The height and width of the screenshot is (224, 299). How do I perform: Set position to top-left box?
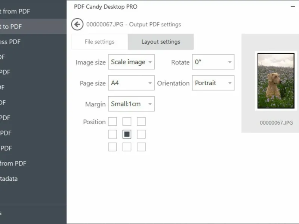coord(112,122)
